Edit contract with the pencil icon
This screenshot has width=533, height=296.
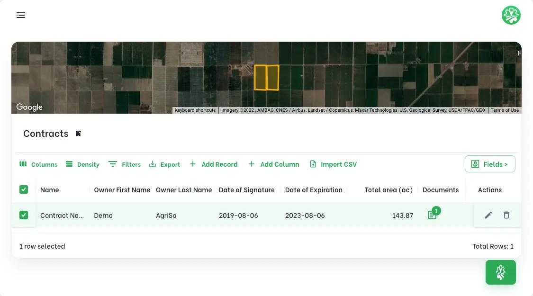click(488, 215)
